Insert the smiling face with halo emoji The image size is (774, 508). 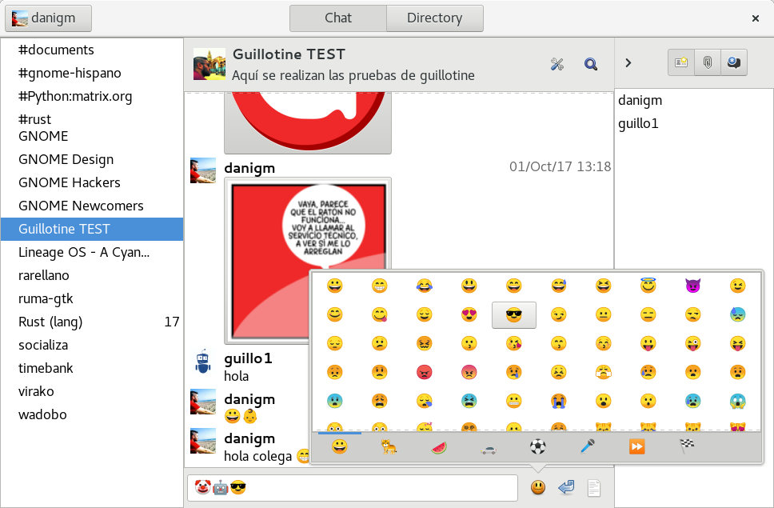click(648, 286)
